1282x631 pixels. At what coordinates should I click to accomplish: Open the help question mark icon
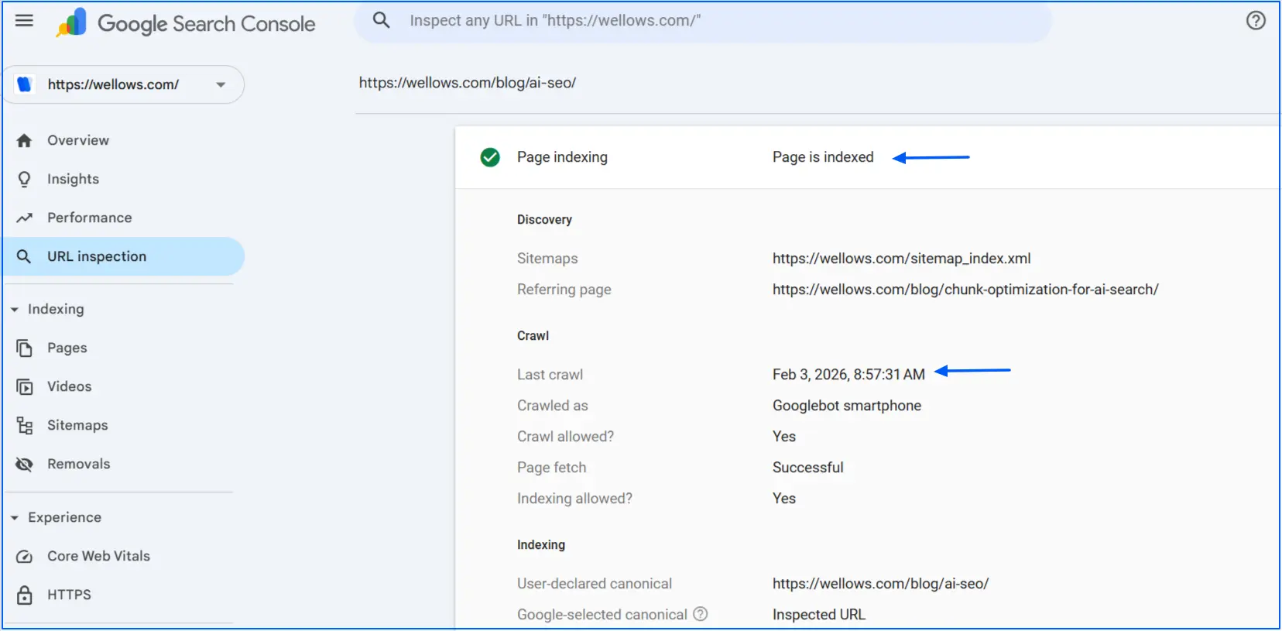1256,21
